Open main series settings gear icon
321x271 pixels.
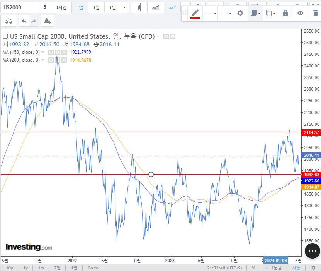point(173,36)
